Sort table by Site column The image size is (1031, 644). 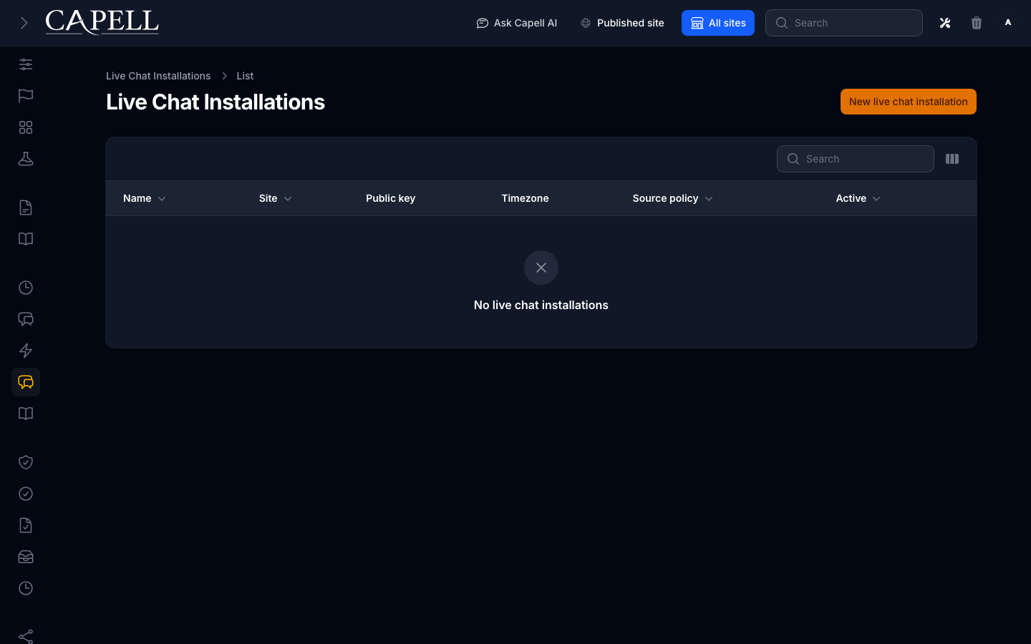point(275,198)
